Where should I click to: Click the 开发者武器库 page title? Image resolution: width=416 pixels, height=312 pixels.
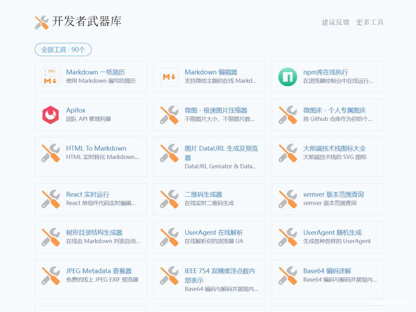[x=87, y=21]
